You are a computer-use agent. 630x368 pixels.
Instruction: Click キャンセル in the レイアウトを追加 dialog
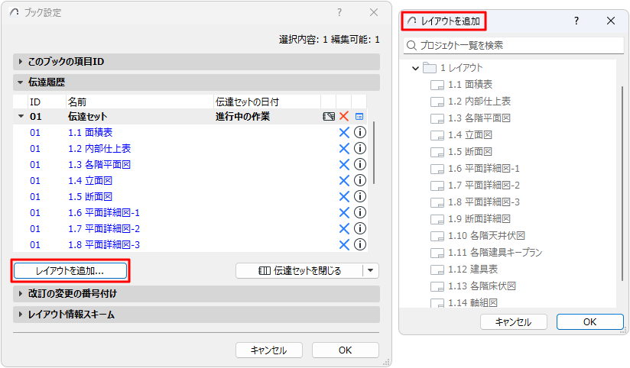click(x=514, y=322)
